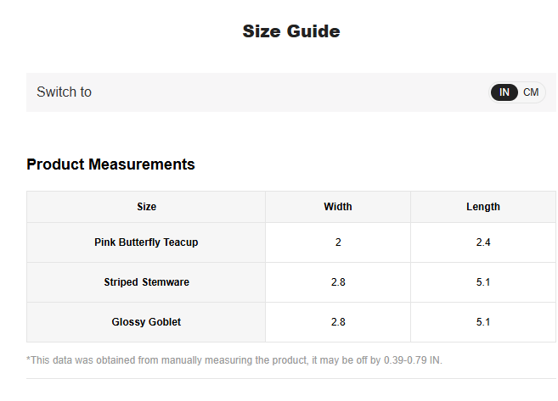
Task: Click the Size Guide title
Action: coord(290,31)
